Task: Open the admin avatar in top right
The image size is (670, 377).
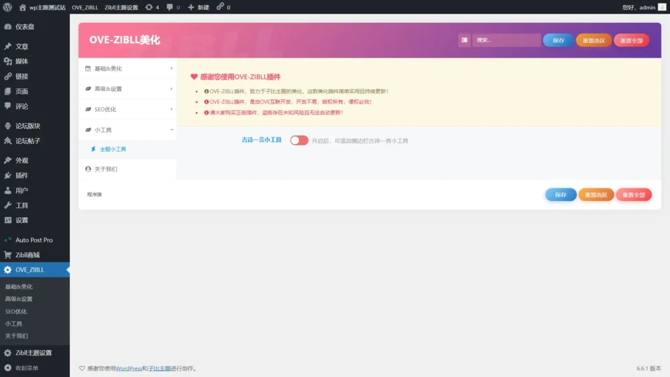Action: [x=662, y=7]
